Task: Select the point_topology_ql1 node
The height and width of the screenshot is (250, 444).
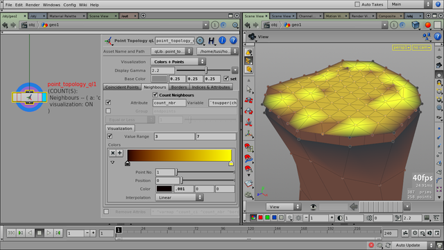Action: pyautogui.click(x=29, y=97)
